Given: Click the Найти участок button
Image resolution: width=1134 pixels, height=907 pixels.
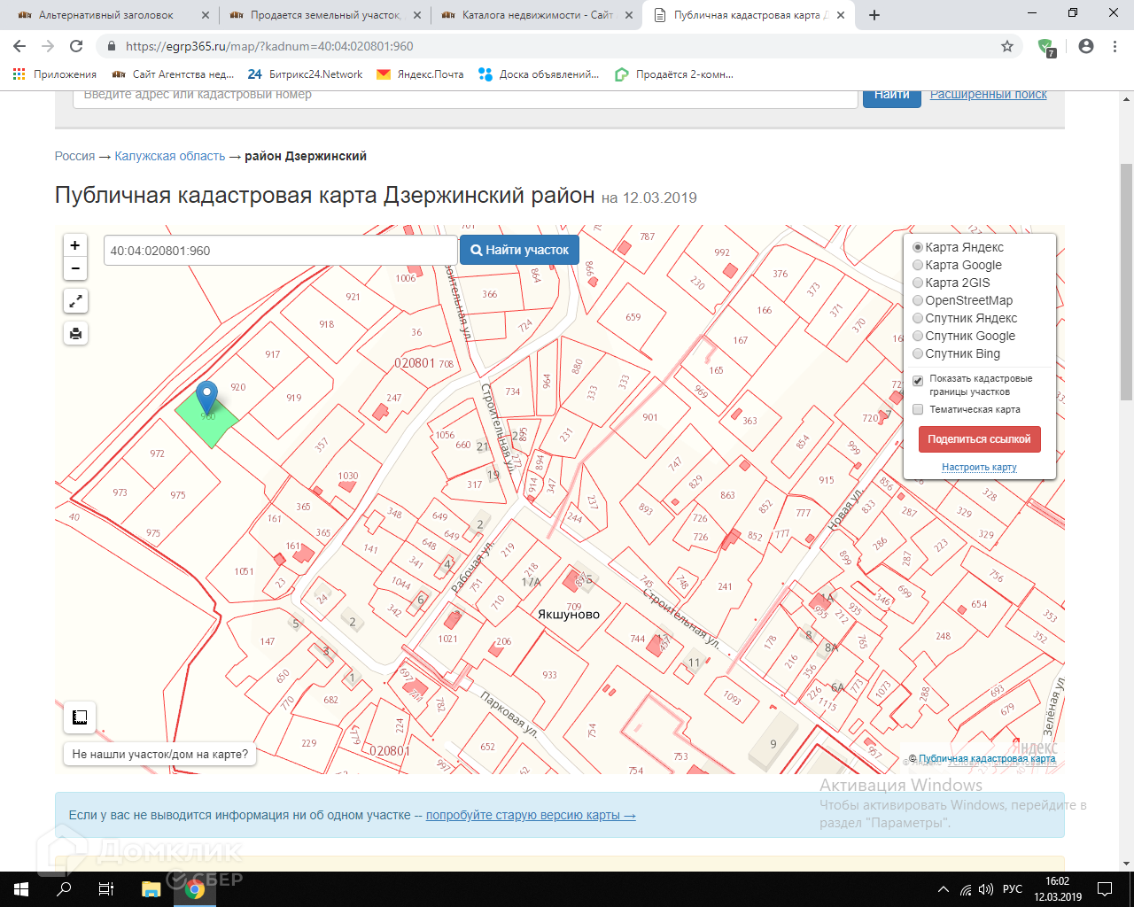Looking at the screenshot, I should [519, 250].
